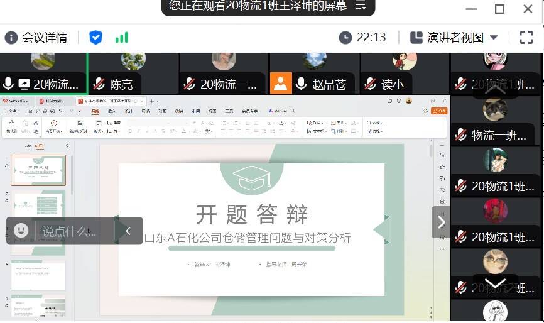This screenshot has height=323, width=544.
Task: Select the 插入 ribbon tab in WPS
Action: pyautogui.click(x=112, y=111)
